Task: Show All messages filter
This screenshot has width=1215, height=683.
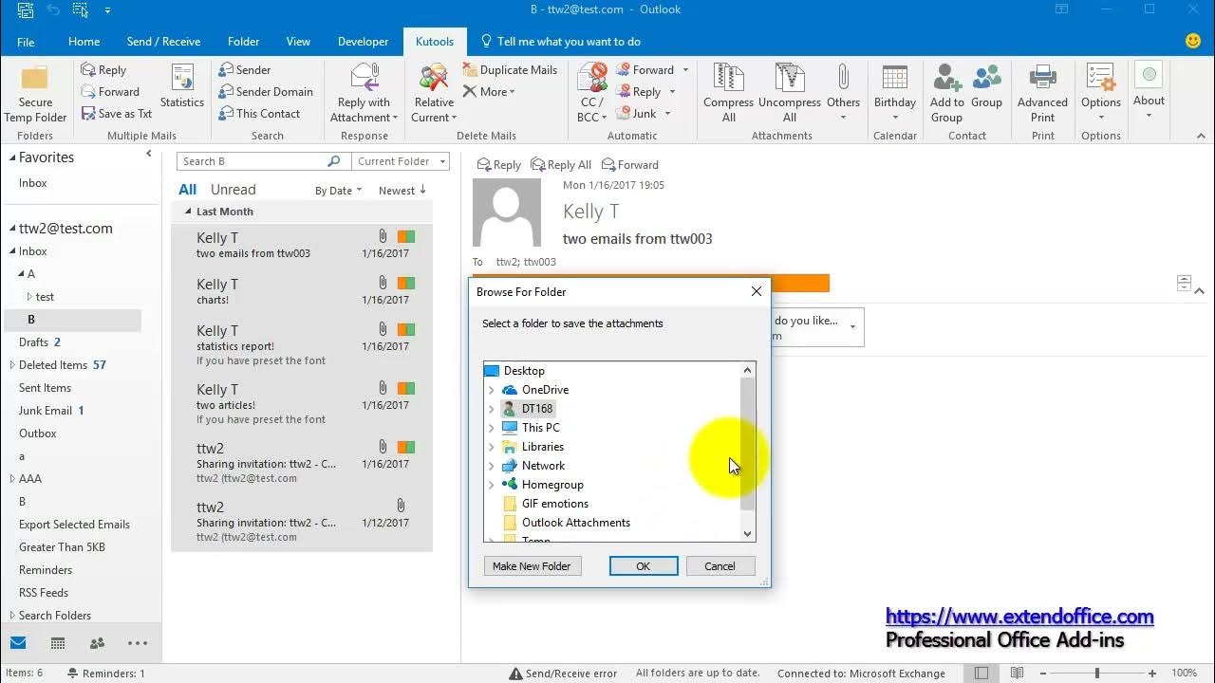Action: (188, 190)
